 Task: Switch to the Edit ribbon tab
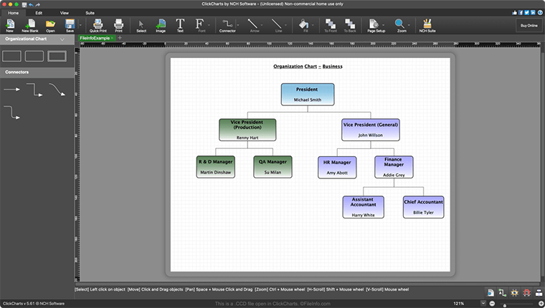(x=39, y=13)
